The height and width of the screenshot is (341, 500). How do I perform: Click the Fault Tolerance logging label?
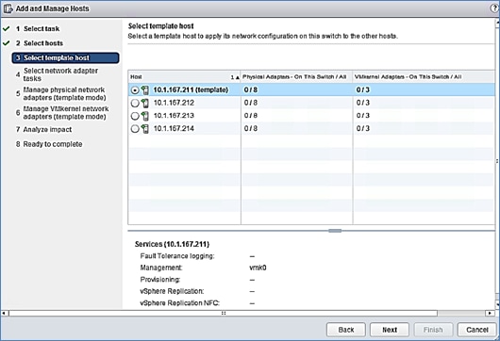pyautogui.click(x=177, y=256)
